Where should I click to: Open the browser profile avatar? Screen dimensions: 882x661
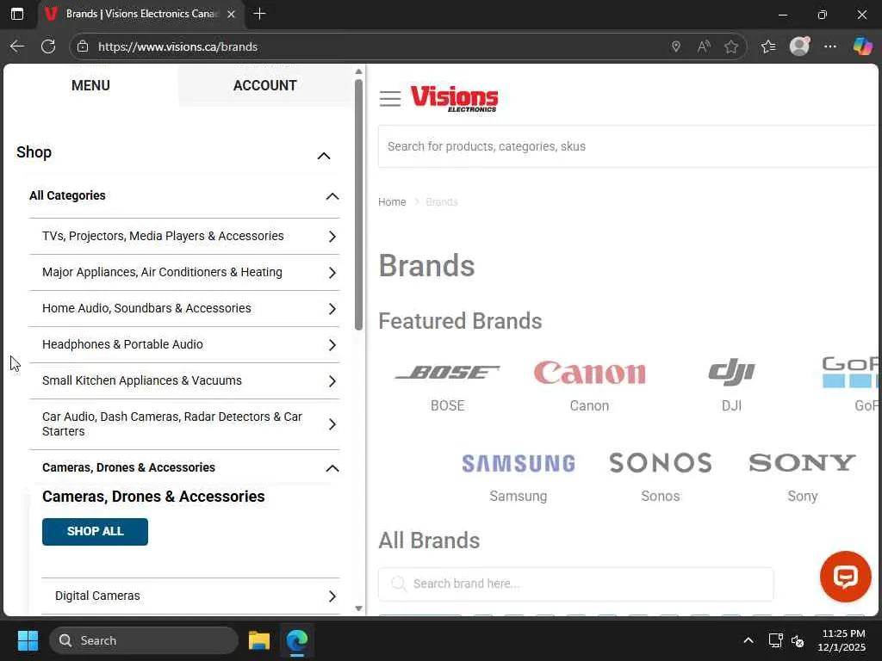pyautogui.click(x=799, y=46)
